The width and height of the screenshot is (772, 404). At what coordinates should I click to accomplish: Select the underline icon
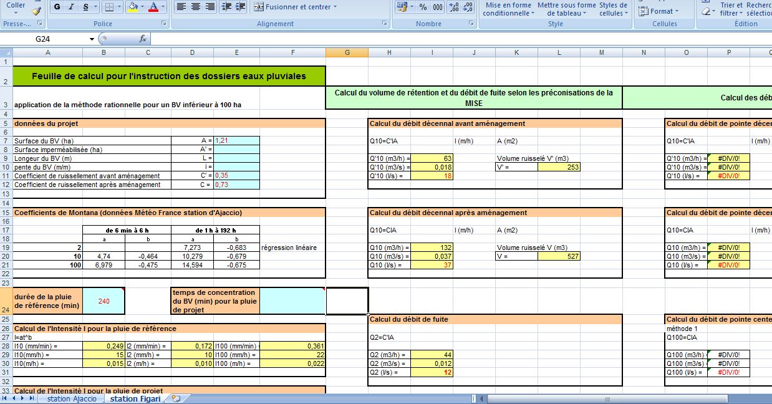(85, 7)
